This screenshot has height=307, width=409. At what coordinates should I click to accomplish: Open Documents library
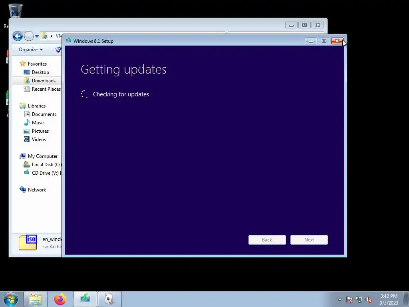pyautogui.click(x=44, y=114)
